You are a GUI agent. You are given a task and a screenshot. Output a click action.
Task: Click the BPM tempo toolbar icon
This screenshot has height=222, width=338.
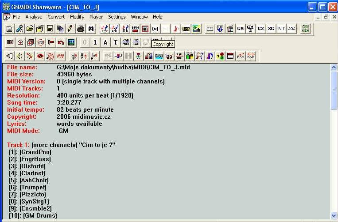tap(135, 29)
